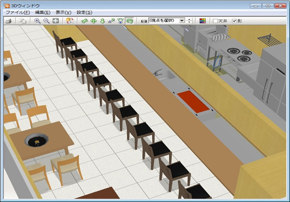Activate the green rotate view tool

tap(129, 21)
